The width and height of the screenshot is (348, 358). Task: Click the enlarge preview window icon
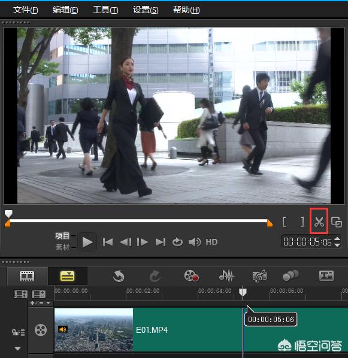337,222
